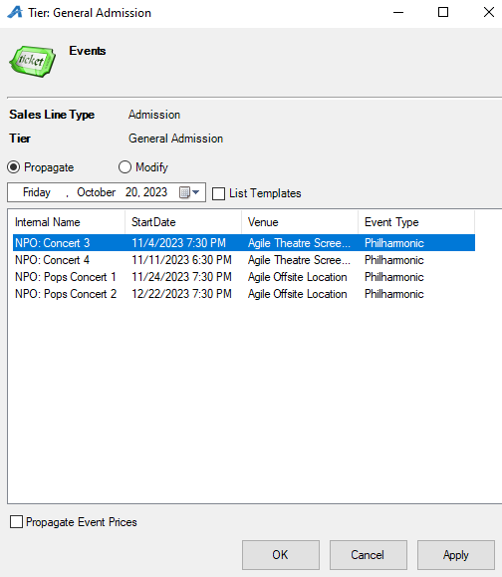
Task: Click the green ticket Events icon
Action: [32, 61]
